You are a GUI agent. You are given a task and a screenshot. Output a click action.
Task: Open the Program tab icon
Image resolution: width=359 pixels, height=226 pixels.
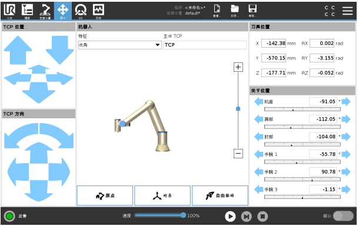(x=27, y=11)
